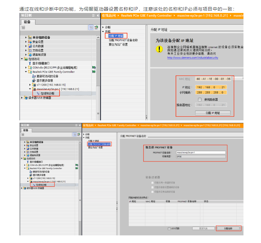Expand s7-1200 [192.168.0.15] in upper tree
261x243 pixels.
click(x=30, y=85)
